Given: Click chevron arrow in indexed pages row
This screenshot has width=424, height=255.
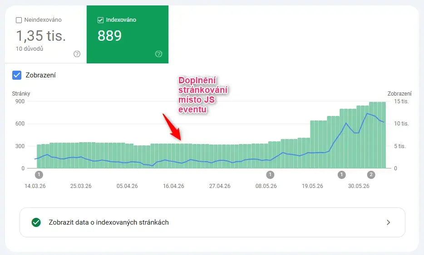Looking at the screenshot, I should (389, 222).
